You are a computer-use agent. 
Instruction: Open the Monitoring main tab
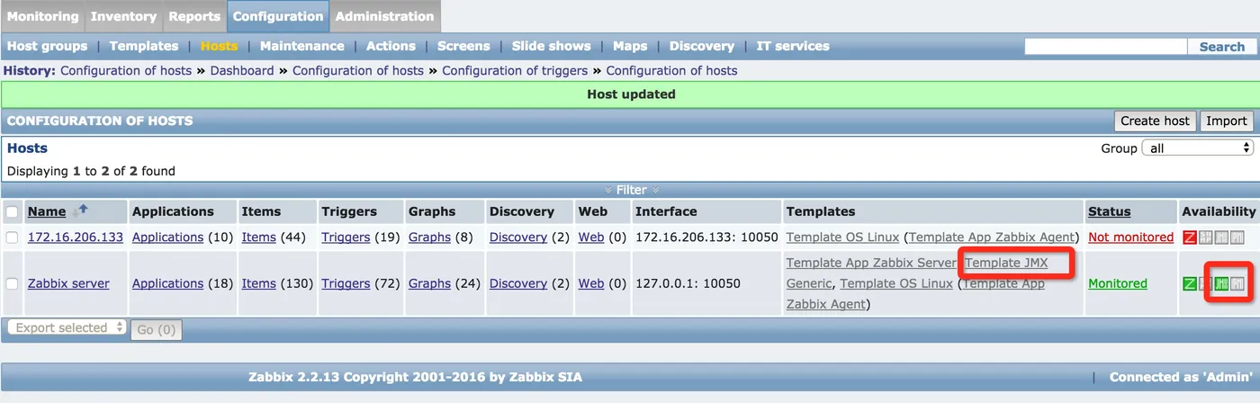click(43, 16)
